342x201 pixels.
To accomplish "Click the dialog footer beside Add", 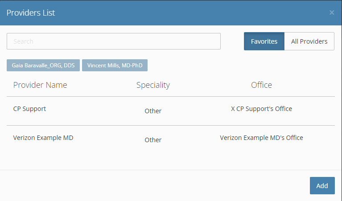I will coord(152,185).
